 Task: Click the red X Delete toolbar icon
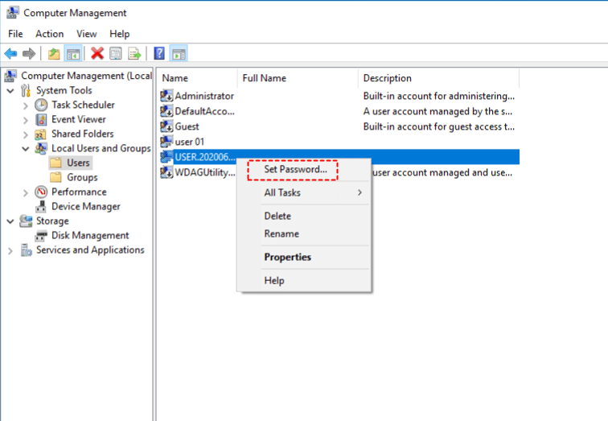(97, 53)
